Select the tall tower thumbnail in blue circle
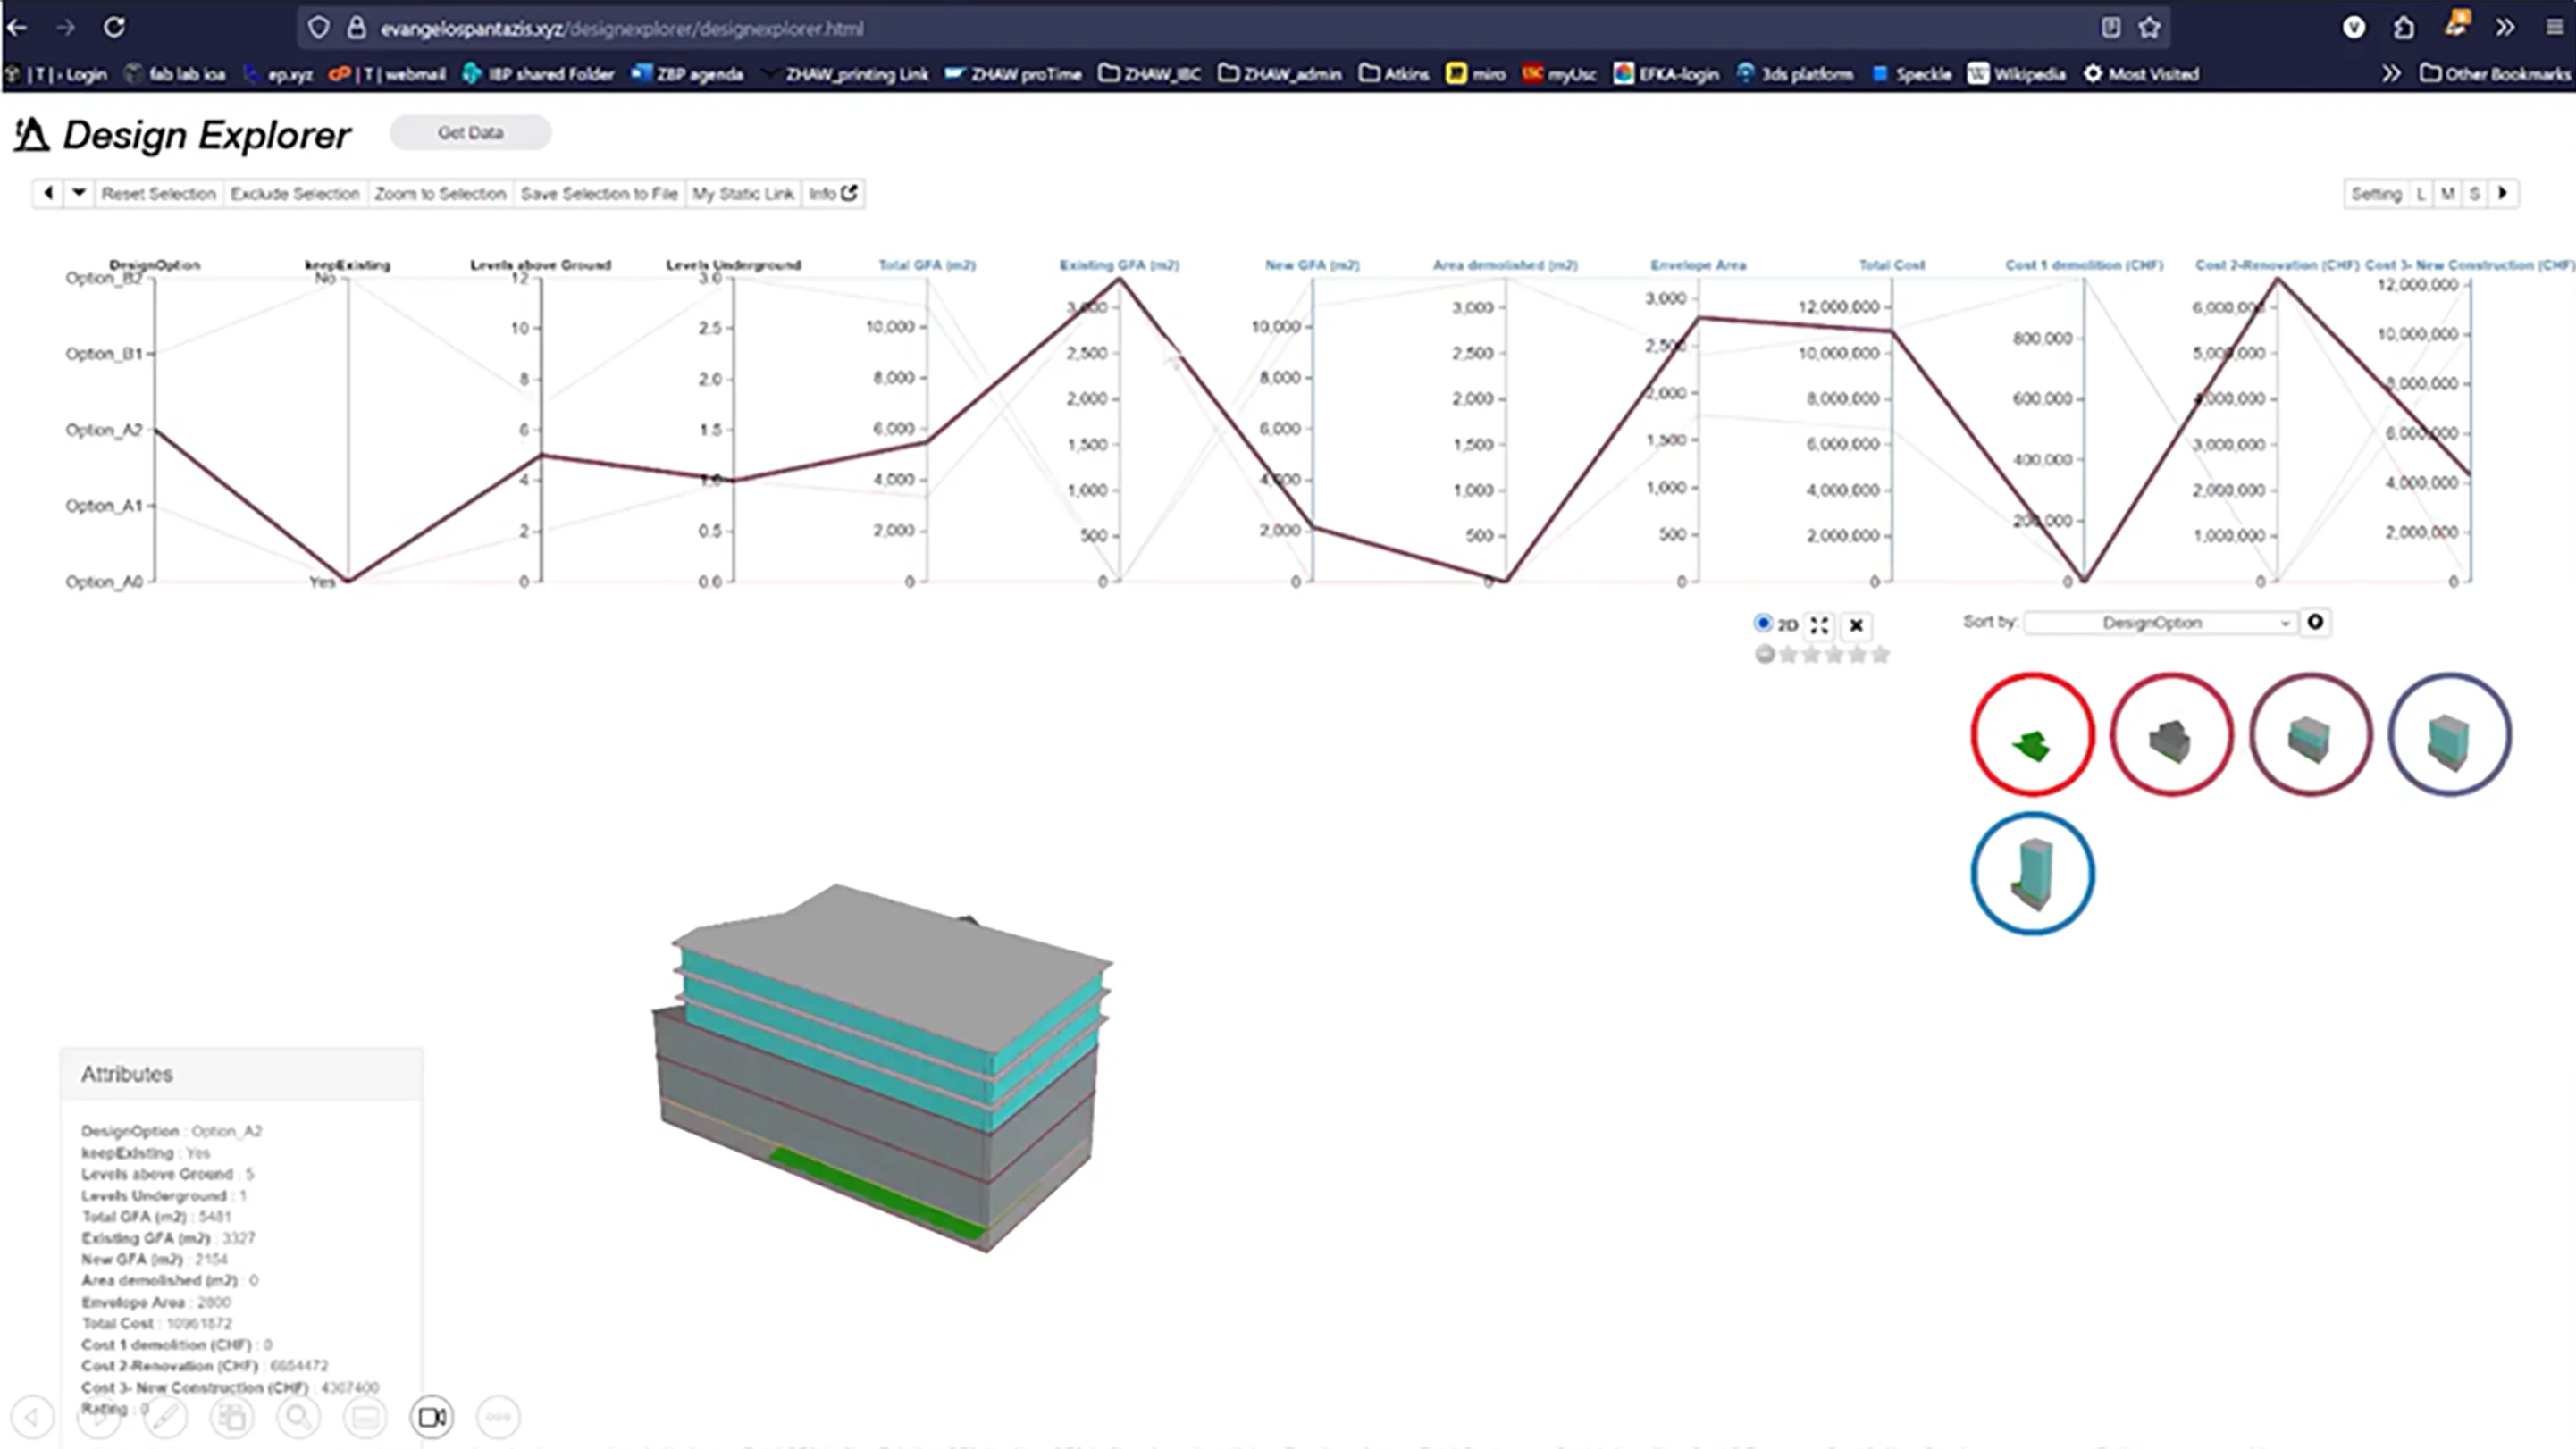2576x1449 pixels. coord(2032,874)
